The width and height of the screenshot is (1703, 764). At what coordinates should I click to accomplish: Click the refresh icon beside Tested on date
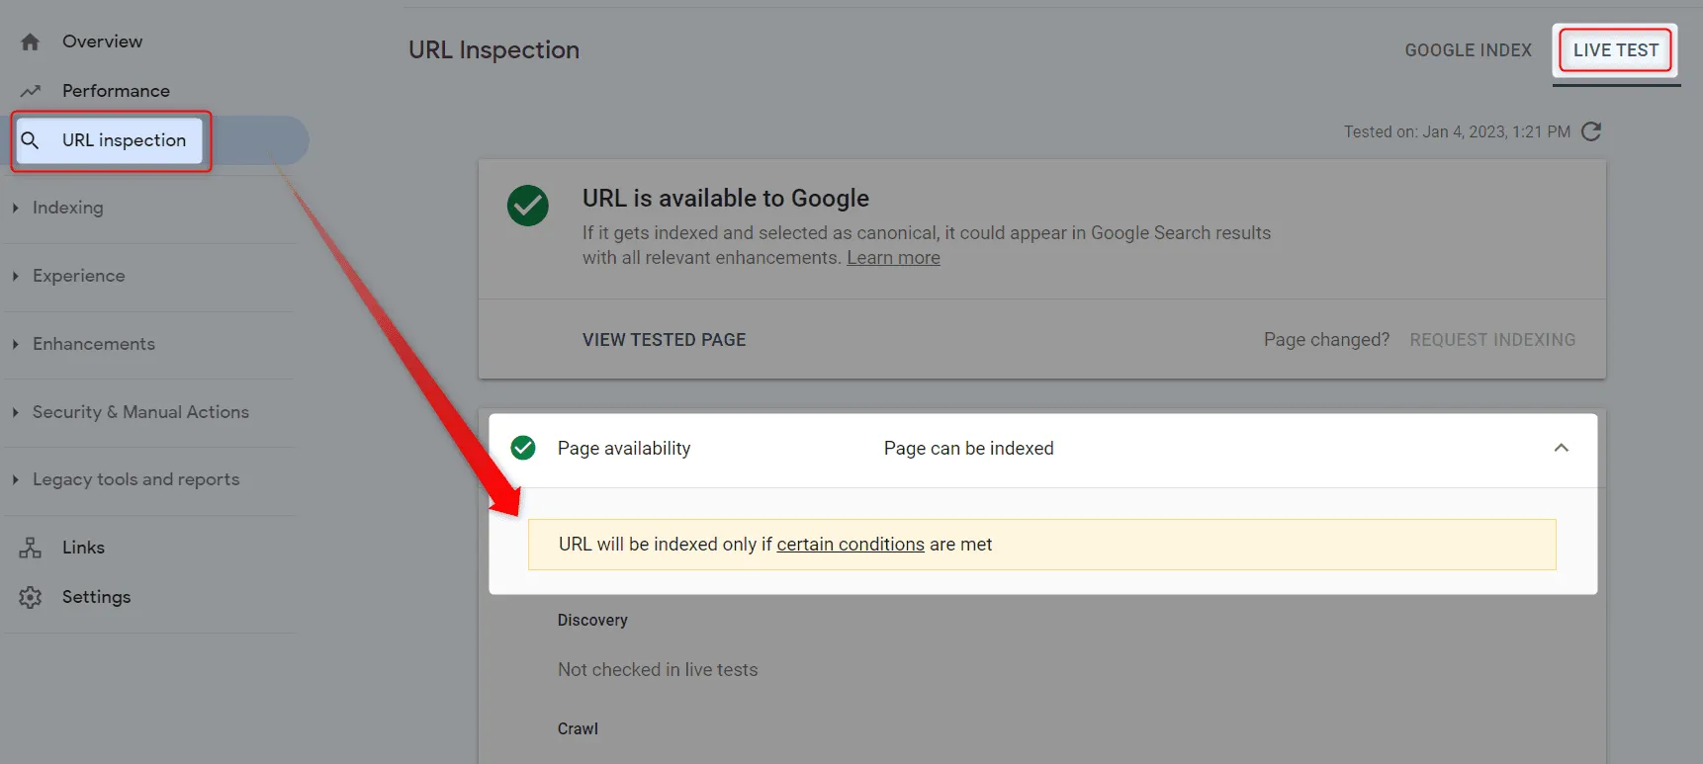(1591, 131)
